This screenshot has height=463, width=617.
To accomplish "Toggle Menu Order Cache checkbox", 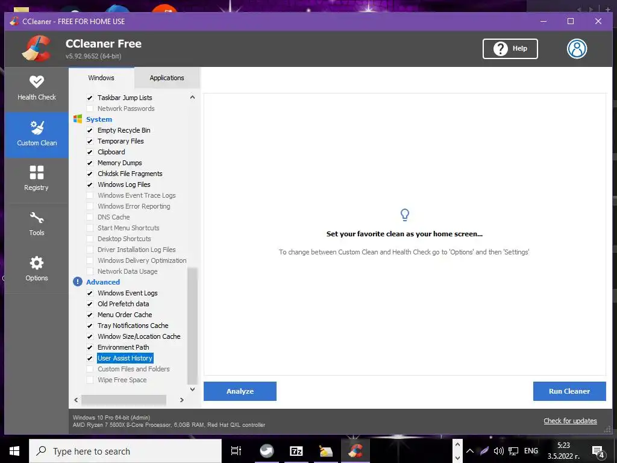I will (90, 315).
